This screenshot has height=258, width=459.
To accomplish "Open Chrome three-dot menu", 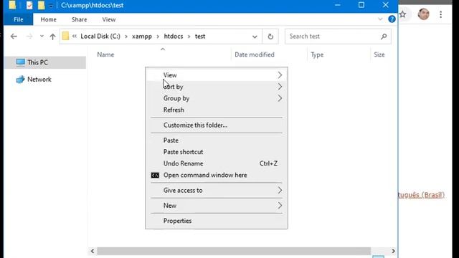I will (x=440, y=14).
